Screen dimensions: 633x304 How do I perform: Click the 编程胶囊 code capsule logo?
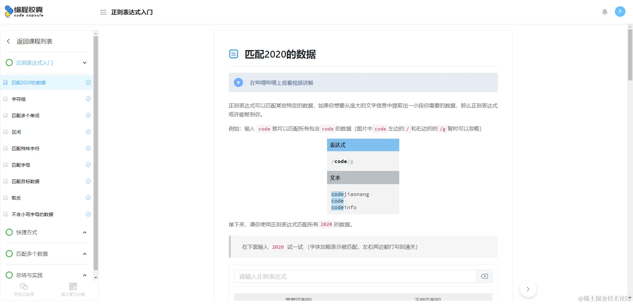[x=24, y=12]
